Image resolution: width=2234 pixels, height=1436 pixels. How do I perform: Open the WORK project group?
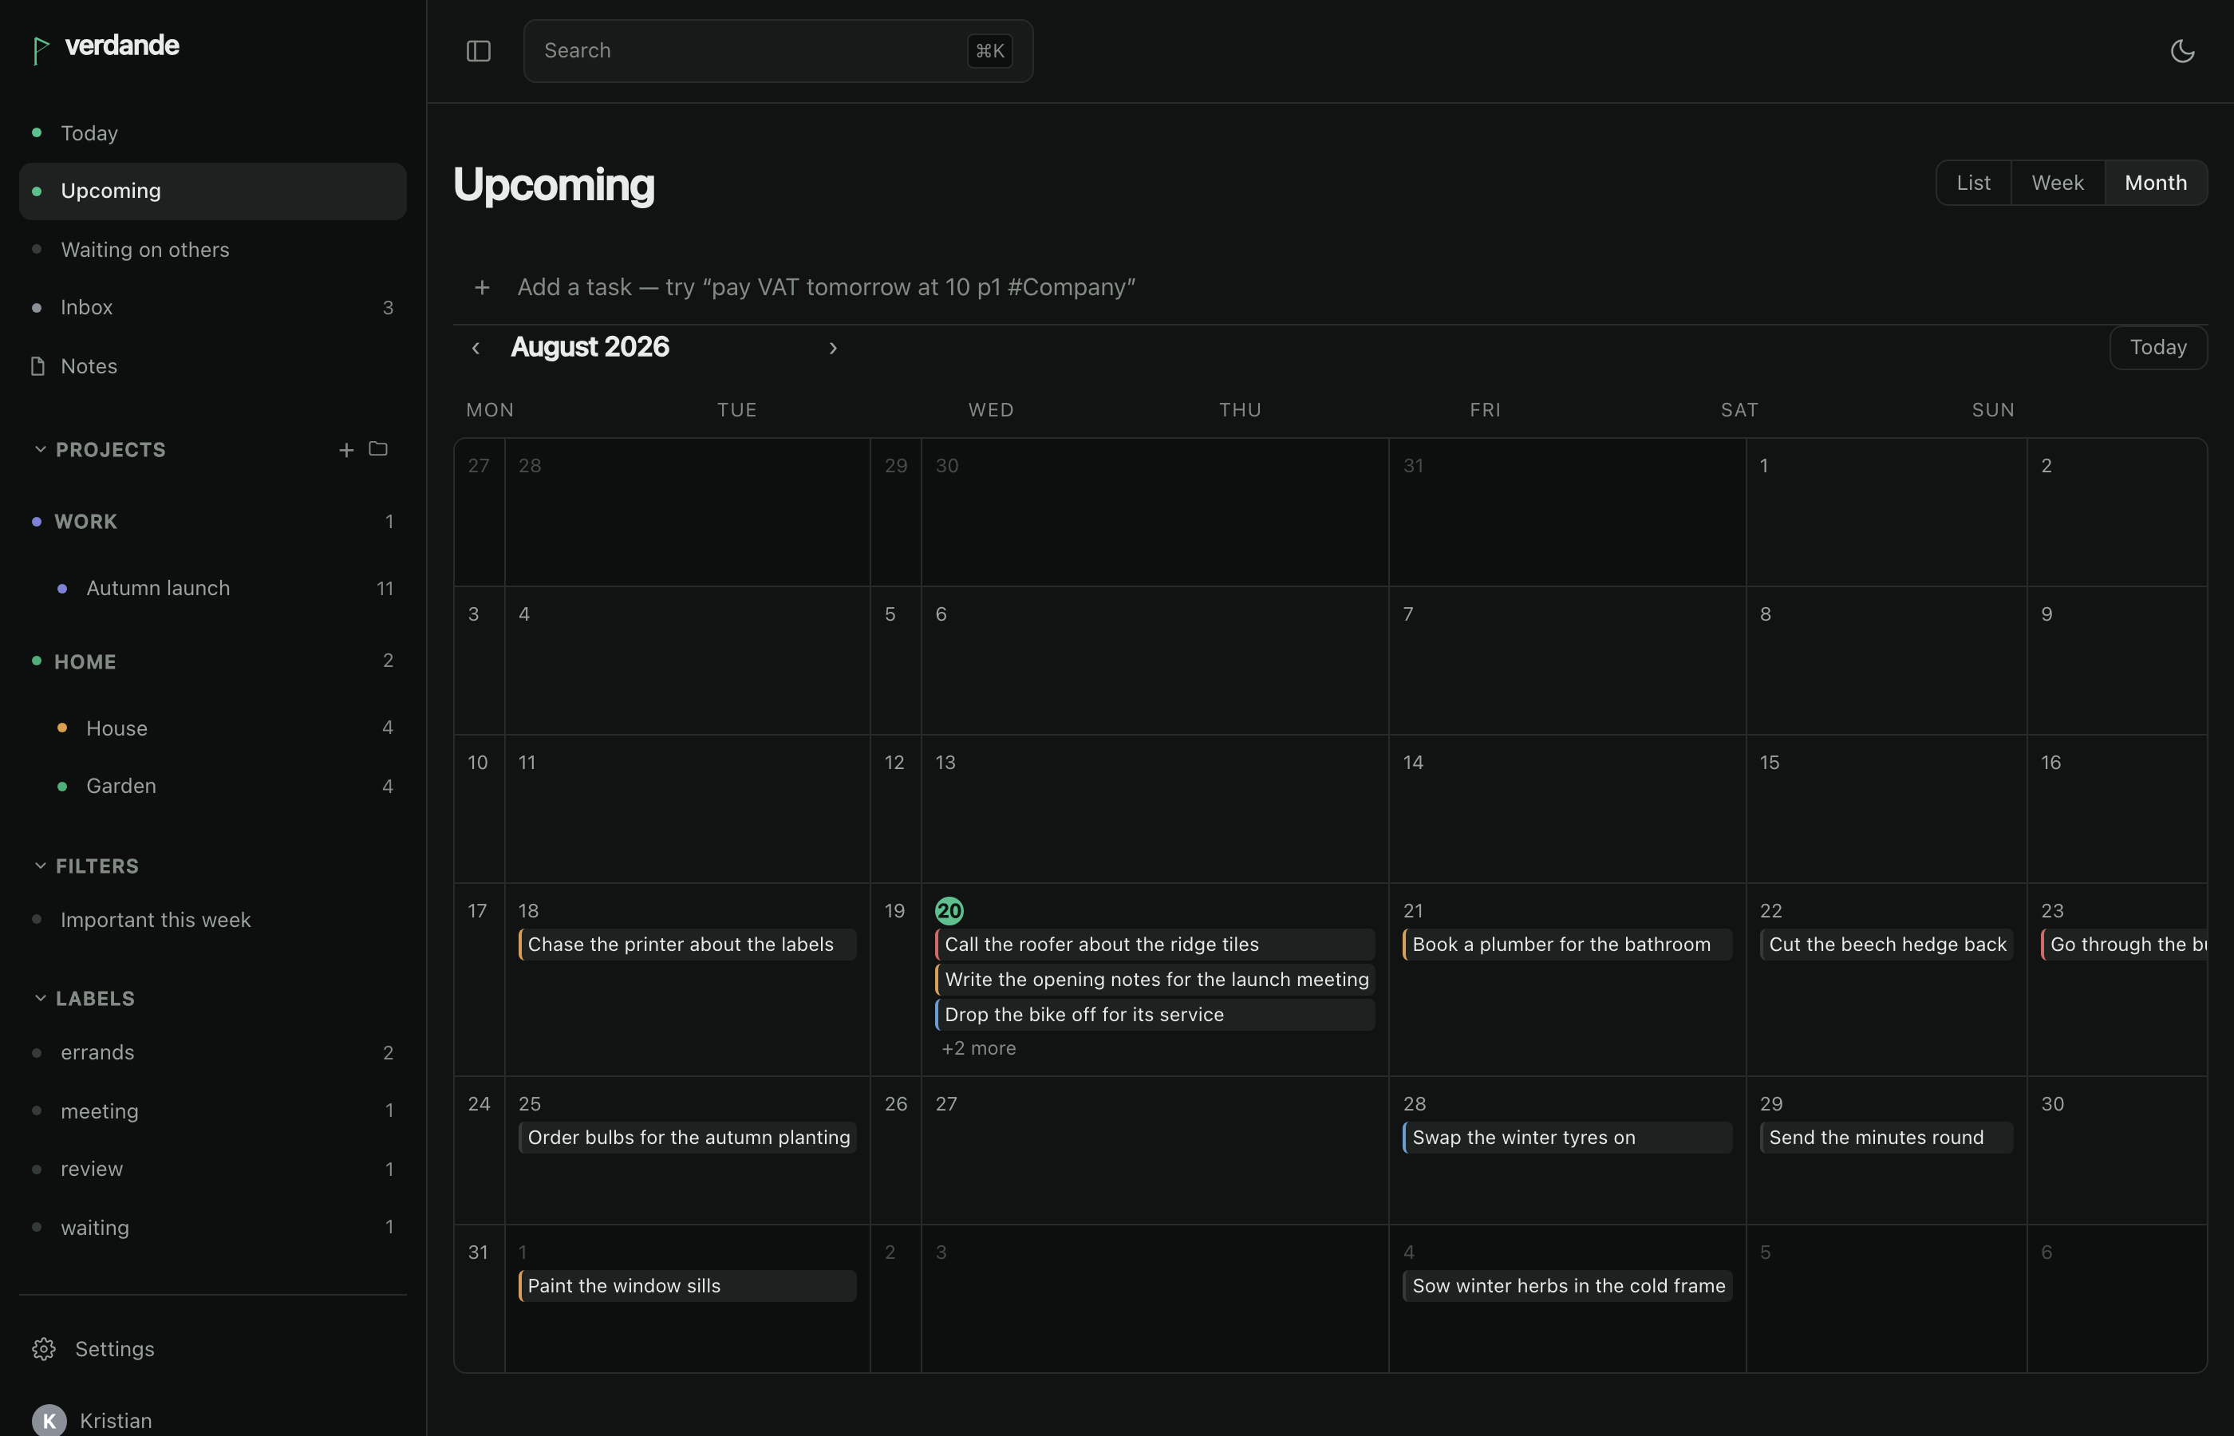pos(212,521)
